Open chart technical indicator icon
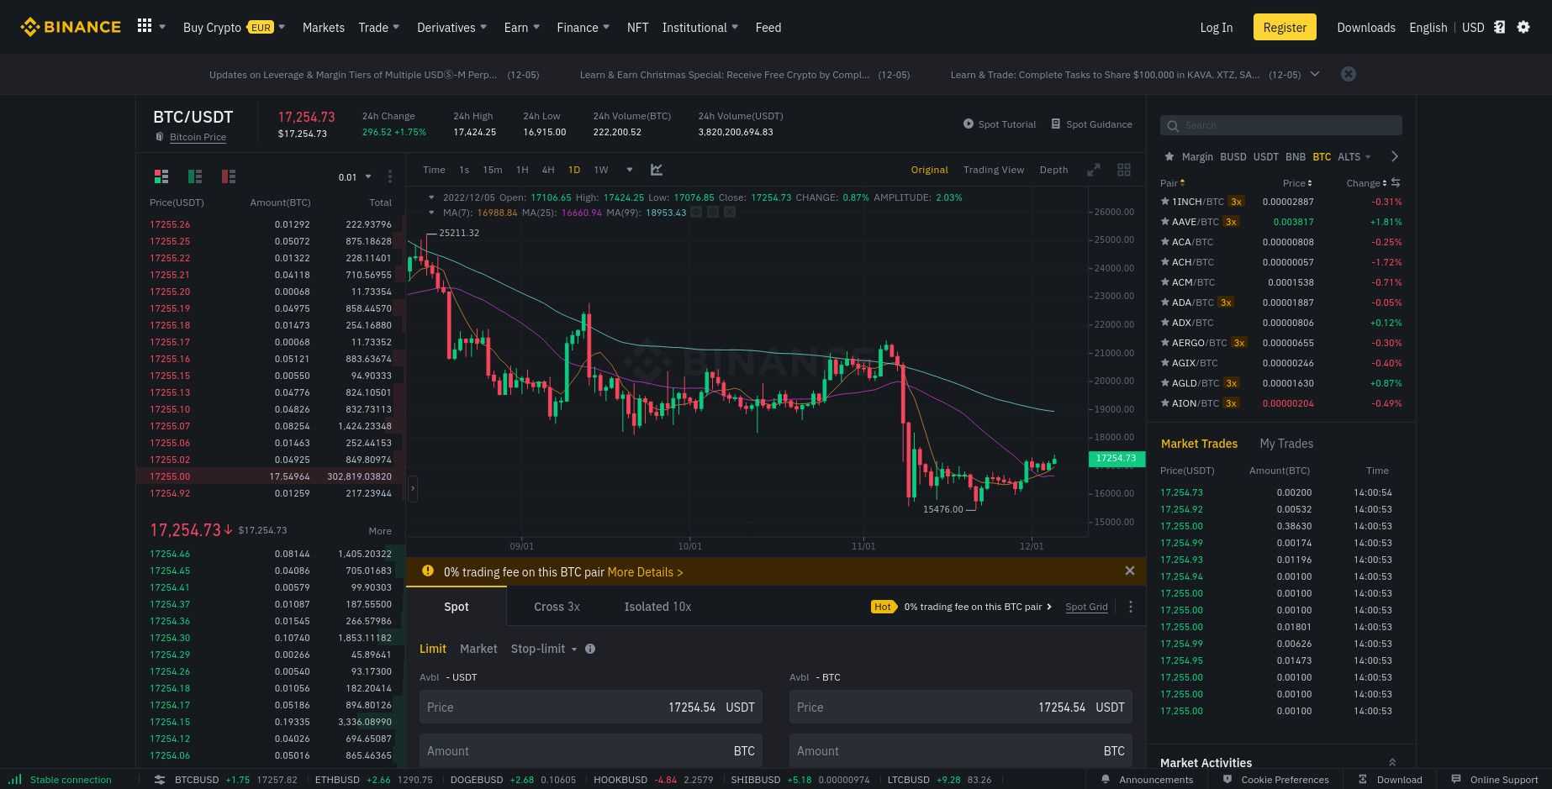This screenshot has width=1552, height=789. [x=657, y=170]
